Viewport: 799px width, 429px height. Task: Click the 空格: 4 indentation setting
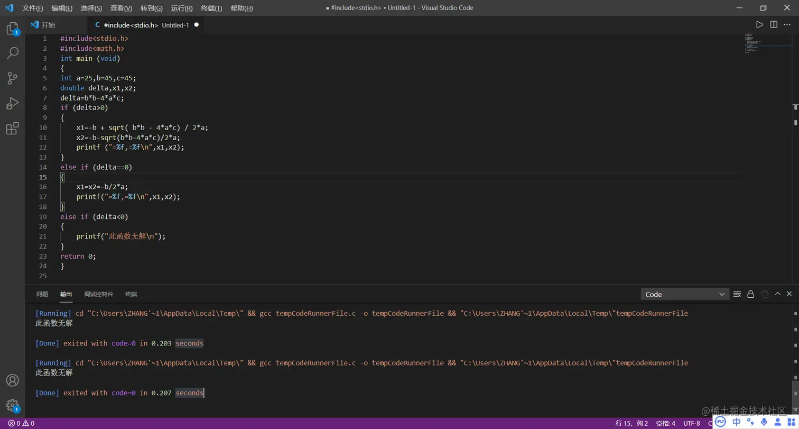665,423
